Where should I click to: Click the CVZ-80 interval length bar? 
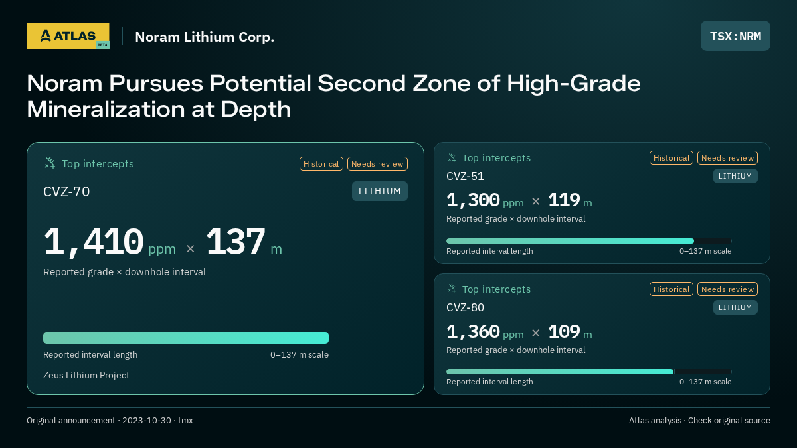(589, 372)
